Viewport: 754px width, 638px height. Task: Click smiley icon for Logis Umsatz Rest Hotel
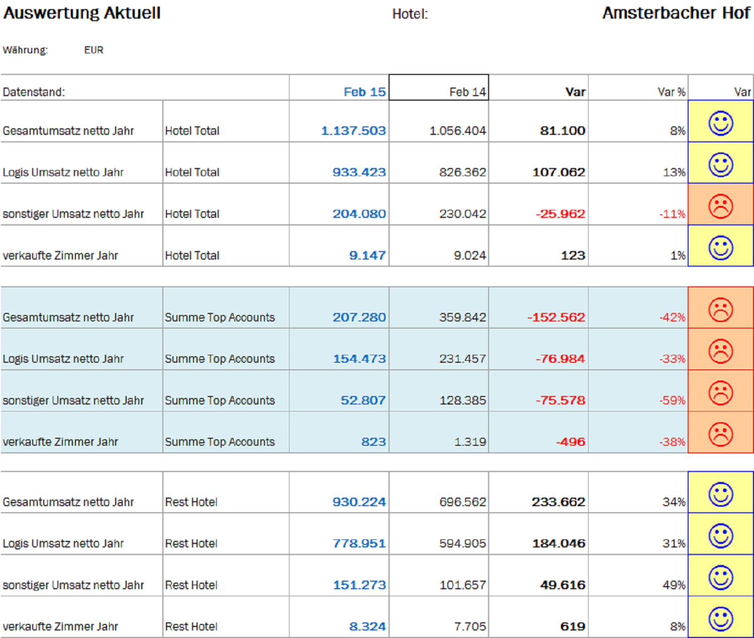721,536
